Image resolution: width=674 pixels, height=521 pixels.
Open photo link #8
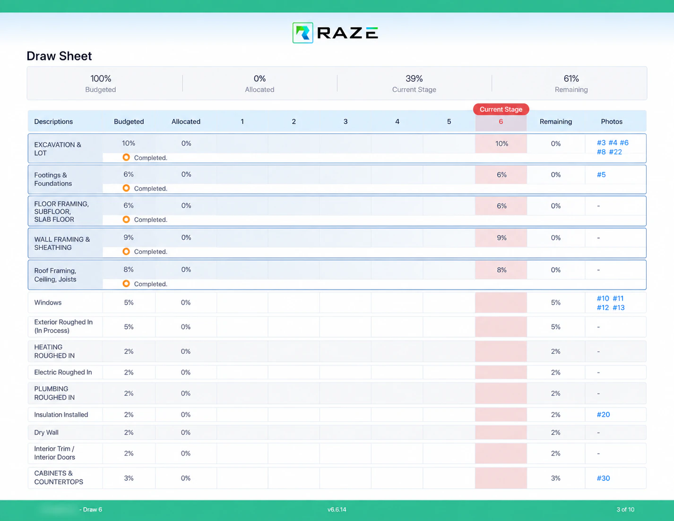[x=601, y=152]
